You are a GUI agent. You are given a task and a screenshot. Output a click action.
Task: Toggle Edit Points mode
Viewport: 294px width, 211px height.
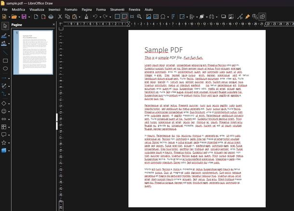(240, 17)
